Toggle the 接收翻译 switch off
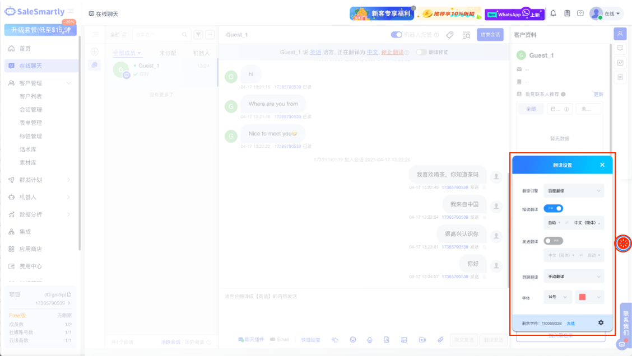632x356 pixels. coord(553,208)
